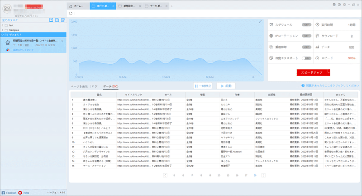Open the スピードアップ dropdown arrow
This screenshot has height=196, width=362.
coord(329,72)
